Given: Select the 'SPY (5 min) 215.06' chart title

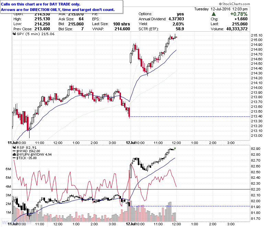Looking at the screenshot, I should (x=36, y=34).
